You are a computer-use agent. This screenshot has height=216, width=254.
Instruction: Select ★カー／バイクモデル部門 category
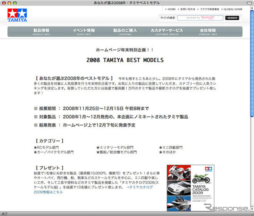click(x=54, y=152)
